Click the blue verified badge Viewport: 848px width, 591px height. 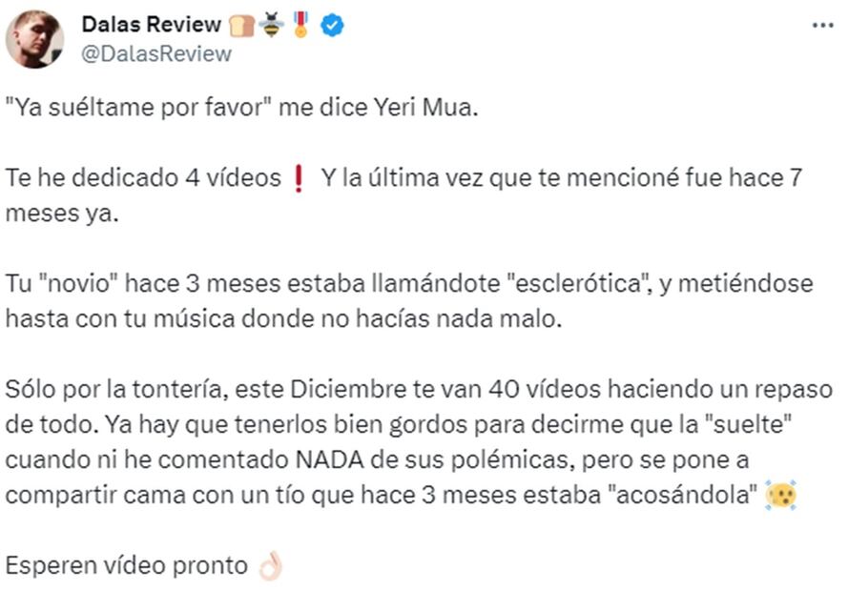332,25
